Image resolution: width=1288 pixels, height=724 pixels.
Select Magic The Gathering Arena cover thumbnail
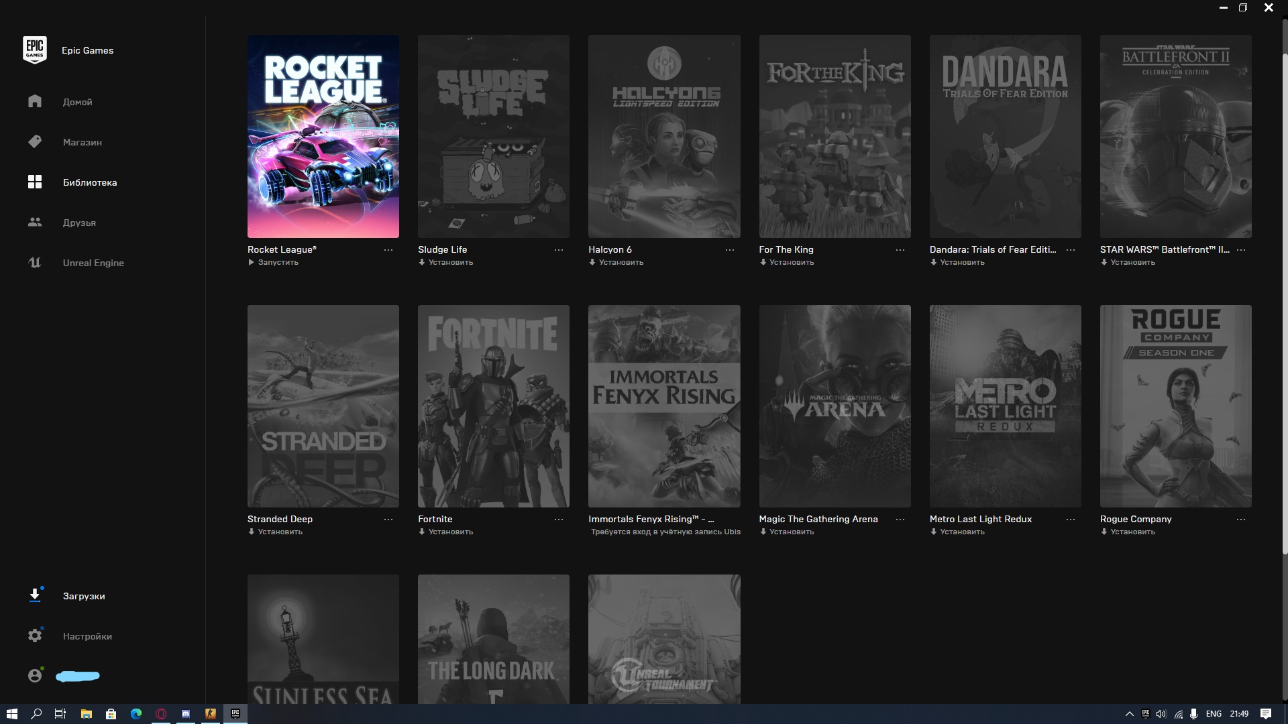[x=835, y=406]
